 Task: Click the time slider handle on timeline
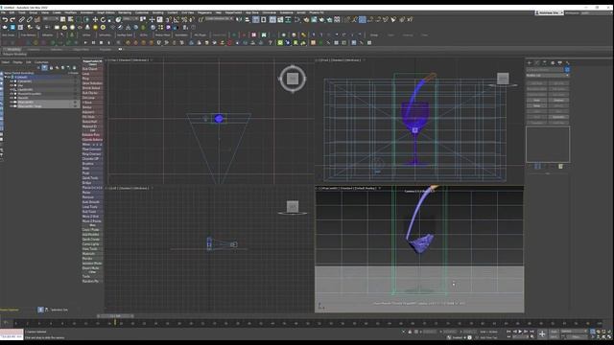(115, 315)
